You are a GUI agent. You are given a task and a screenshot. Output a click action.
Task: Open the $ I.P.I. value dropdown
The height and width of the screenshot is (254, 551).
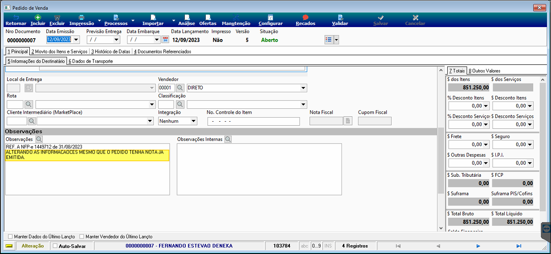point(530,163)
